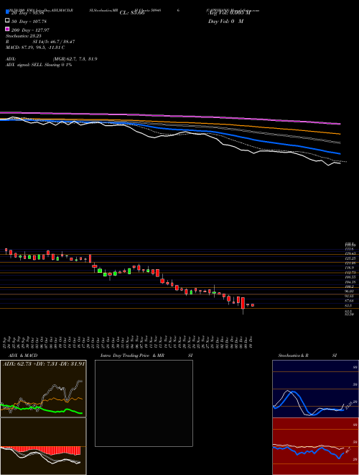359x475 pixels.
Task: Click the 'Avg Vol: 0.005 M' label
Action: [x=229, y=13]
